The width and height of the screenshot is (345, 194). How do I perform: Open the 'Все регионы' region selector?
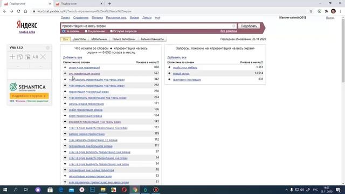[229, 31]
